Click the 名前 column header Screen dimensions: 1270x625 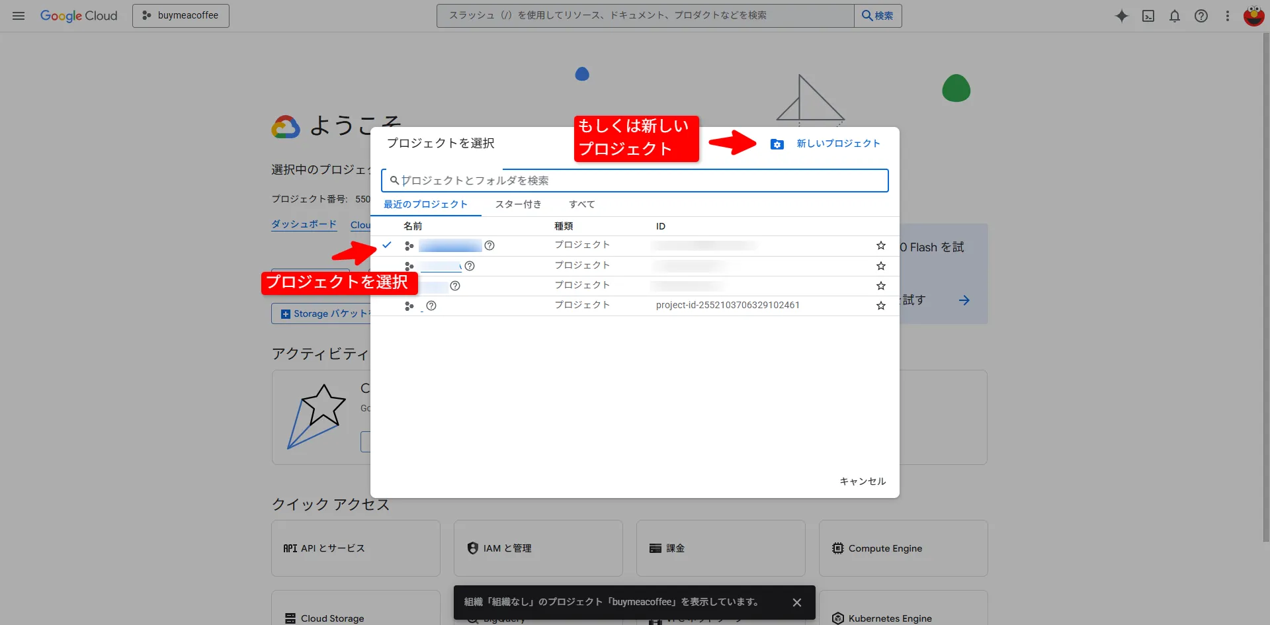(x=413, y=226)
